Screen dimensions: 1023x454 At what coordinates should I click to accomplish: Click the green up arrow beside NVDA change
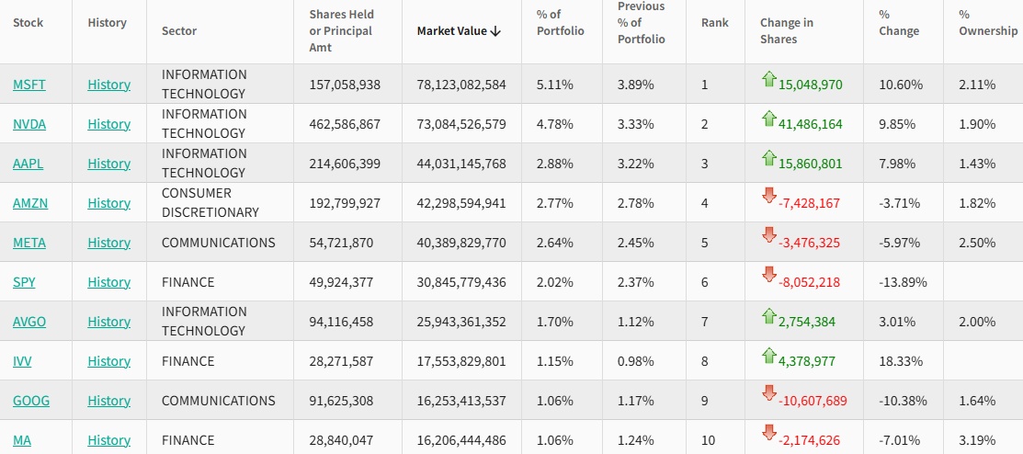click(769, 119)
